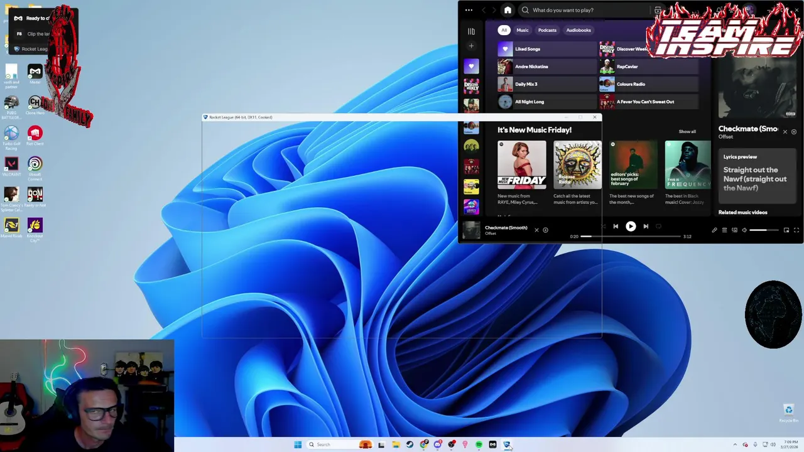This screenshot has width=804, height=452.
Task: Open lyrics microphone icon
Action: 714,230
